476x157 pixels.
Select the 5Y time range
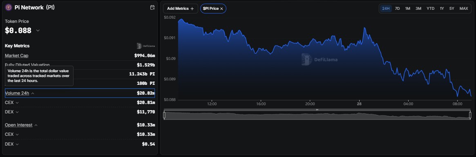452,9
